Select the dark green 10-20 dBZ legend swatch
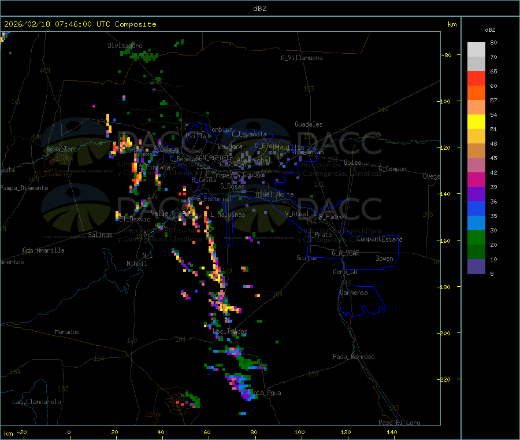This screenshot has width=520, height=440. [476, 252]
